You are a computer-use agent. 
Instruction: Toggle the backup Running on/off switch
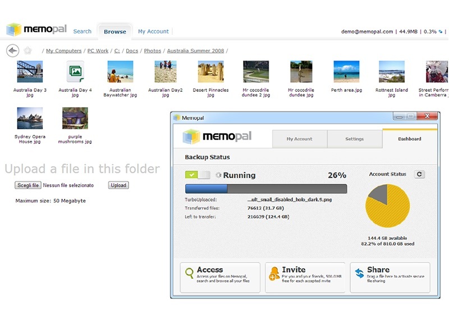click(198, 175)
